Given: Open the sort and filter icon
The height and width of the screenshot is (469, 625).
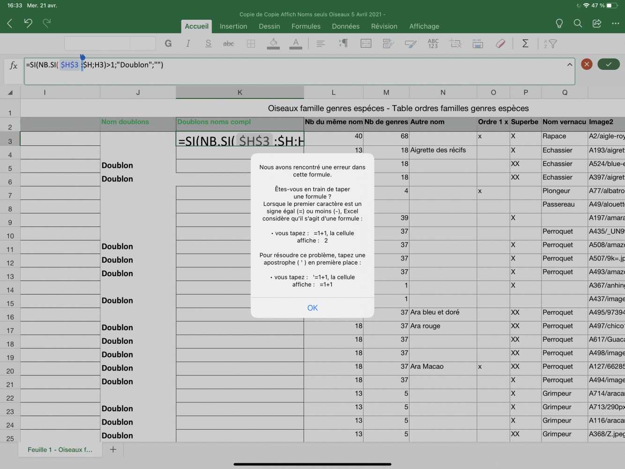Looking at the screenshot, I should (x=550, y=44).
